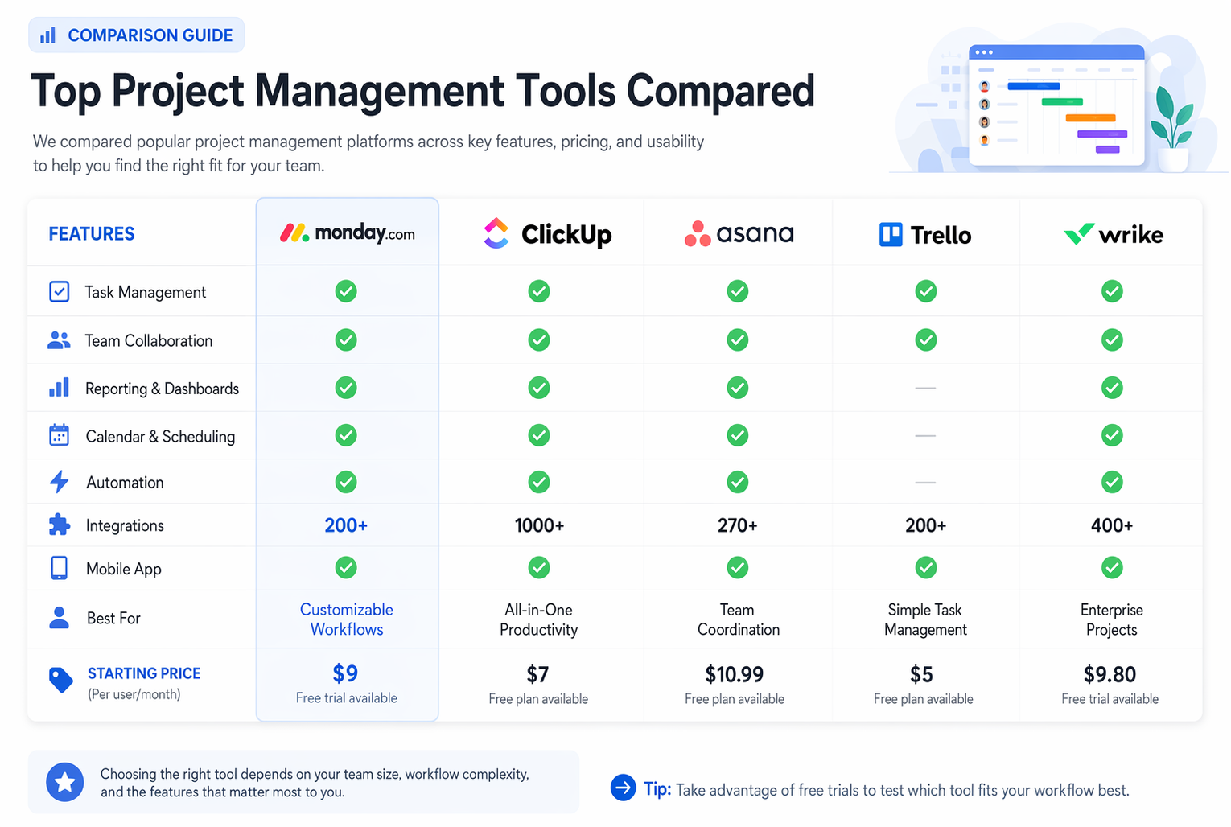Click asana's 270+ integrations value
This screenshot has width=1231, height=827.
point(738,525)
